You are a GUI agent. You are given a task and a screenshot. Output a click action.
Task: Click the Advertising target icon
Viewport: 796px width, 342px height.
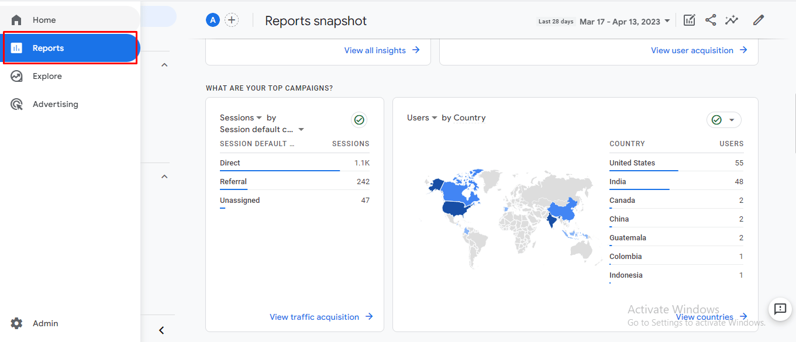(16, 104)
